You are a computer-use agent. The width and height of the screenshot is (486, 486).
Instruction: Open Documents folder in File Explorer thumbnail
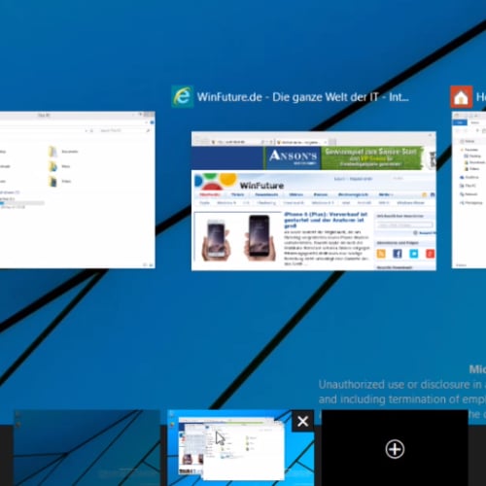pos(63,152)
